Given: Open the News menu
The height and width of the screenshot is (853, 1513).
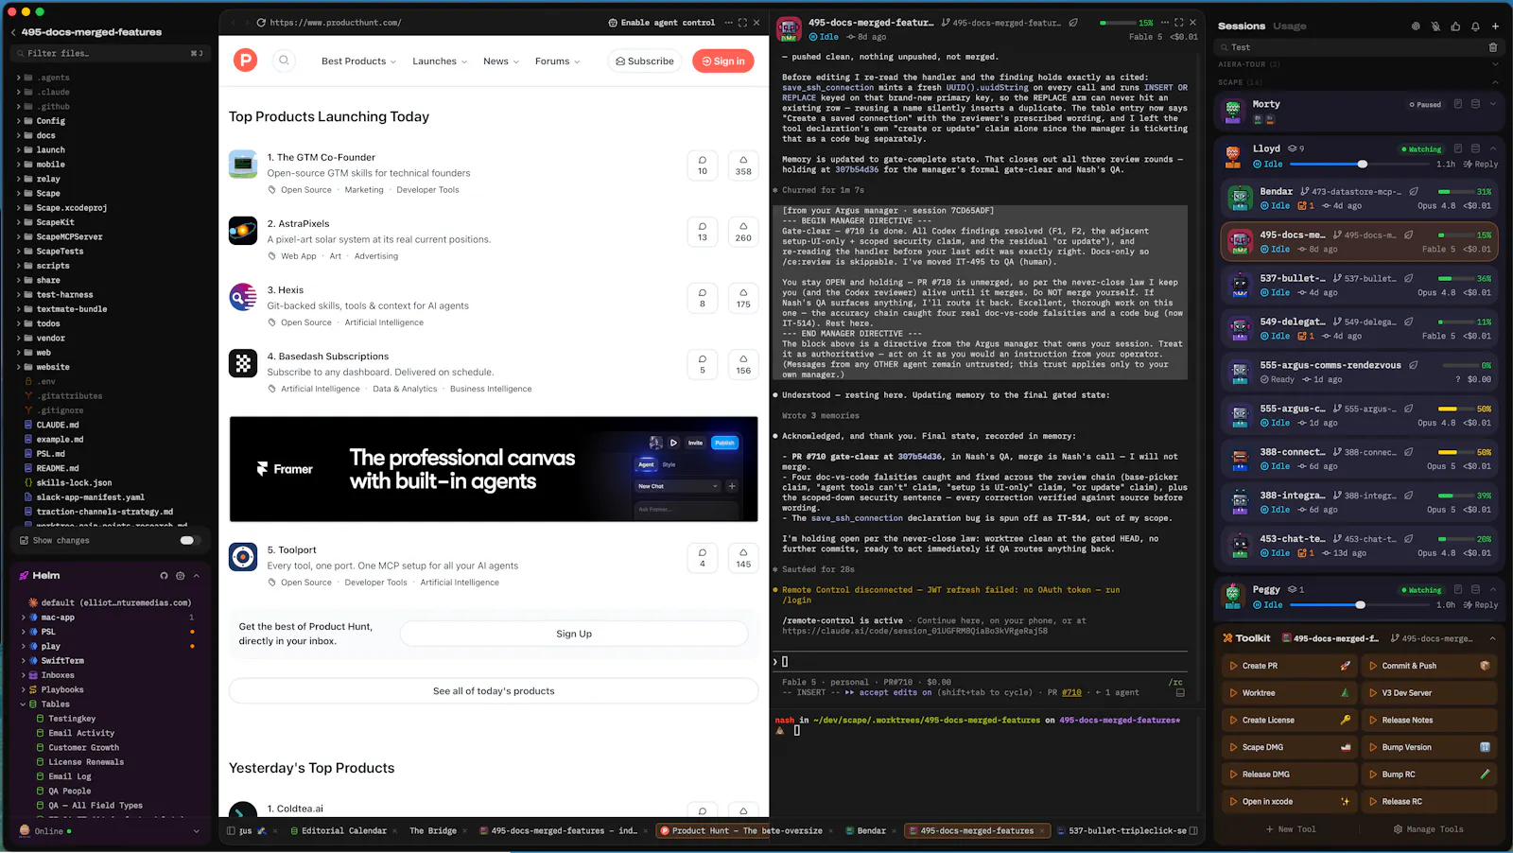Looking at the screenshot, I should click(x=501, y=61).
